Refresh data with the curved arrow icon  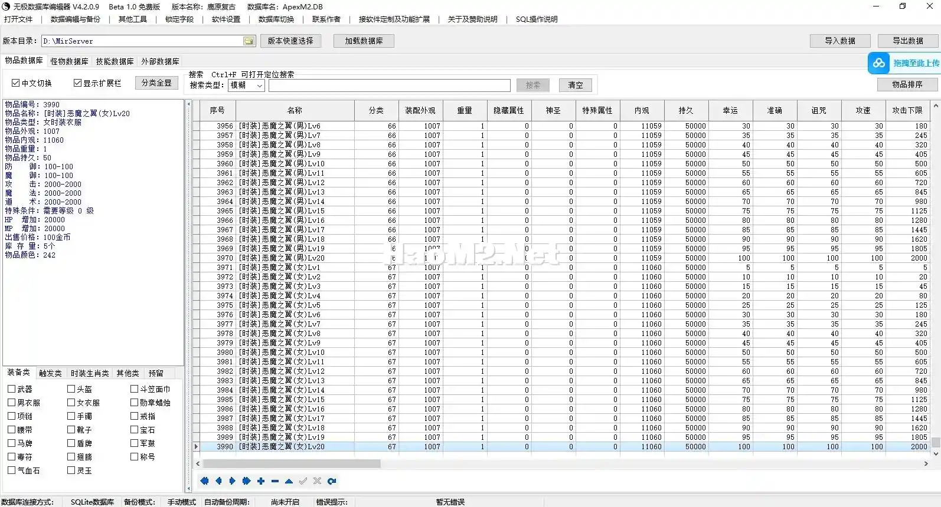pyautogui.click(x=332, y=481)
